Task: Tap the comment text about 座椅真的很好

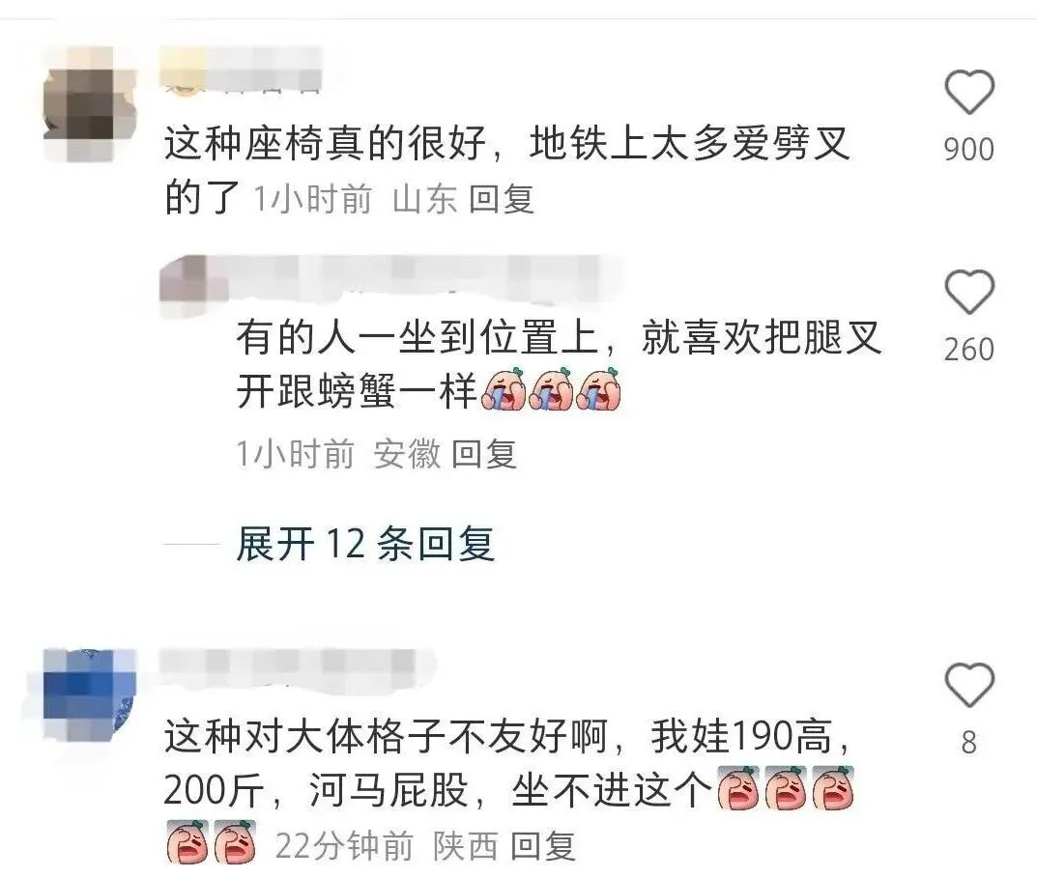Action: tap(506, 171)
